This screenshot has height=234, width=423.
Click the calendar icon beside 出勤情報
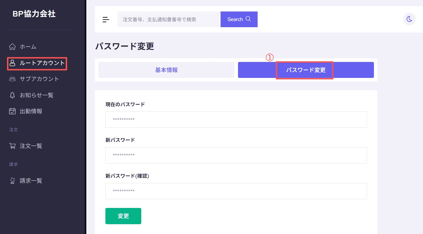pos(12,111)
